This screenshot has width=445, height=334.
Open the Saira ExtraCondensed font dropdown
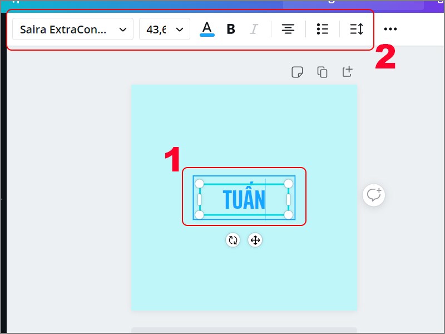72,28
